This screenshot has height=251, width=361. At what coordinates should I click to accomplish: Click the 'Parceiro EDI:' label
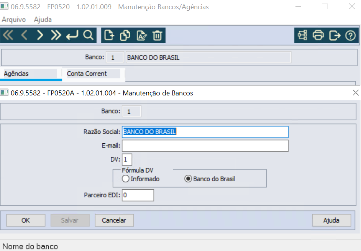(102, 195)
